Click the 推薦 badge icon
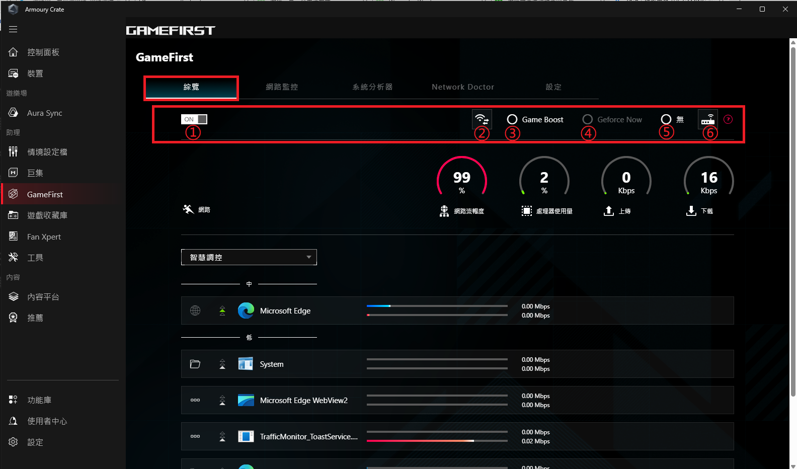This screenshot has width=797, height=469. (x=14, y=318)
